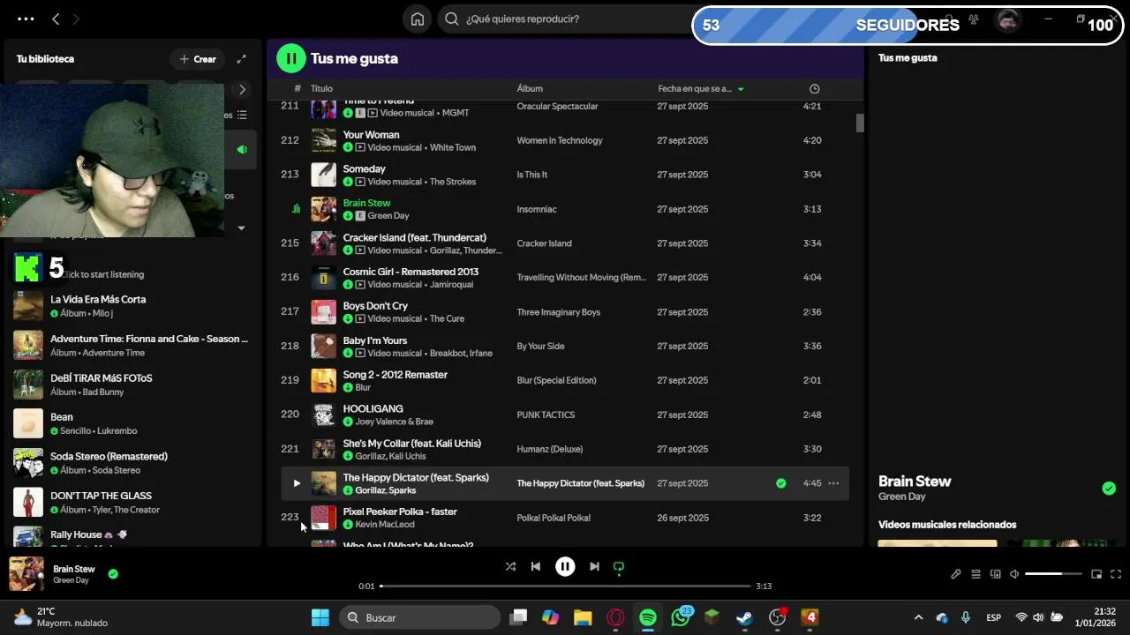Seek within the song progress bar
Image resolution: width=1130 pixels, height=635 pixels.
point(565,586)
